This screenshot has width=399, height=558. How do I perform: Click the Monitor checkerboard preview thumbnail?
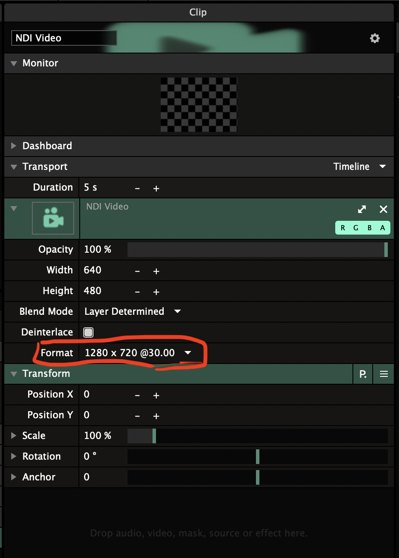pyautogui.click(x=199, y=104)
